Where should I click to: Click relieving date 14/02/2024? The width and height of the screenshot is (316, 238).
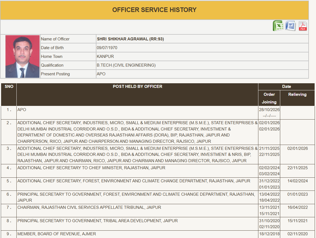pyautogui.click(x=297, y=181)
